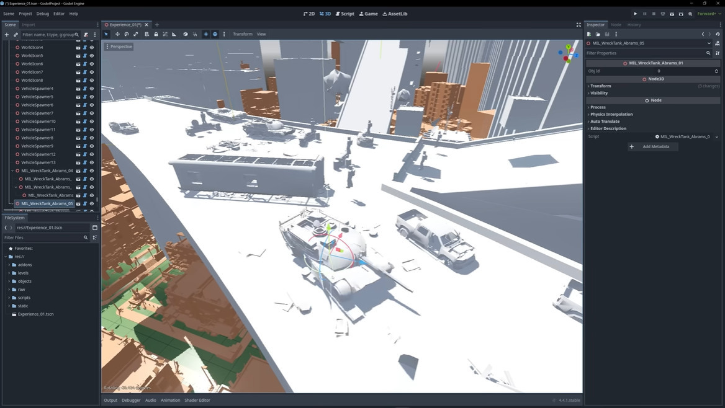This screenshot has height=408, width=725.
Task: Switch to the Node tab
Action: click(x=616, y=25)
